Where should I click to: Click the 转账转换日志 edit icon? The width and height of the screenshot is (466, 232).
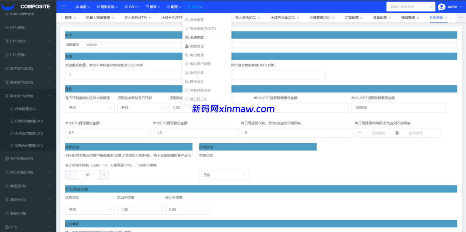pyautogui.click(x=187, y=90)
